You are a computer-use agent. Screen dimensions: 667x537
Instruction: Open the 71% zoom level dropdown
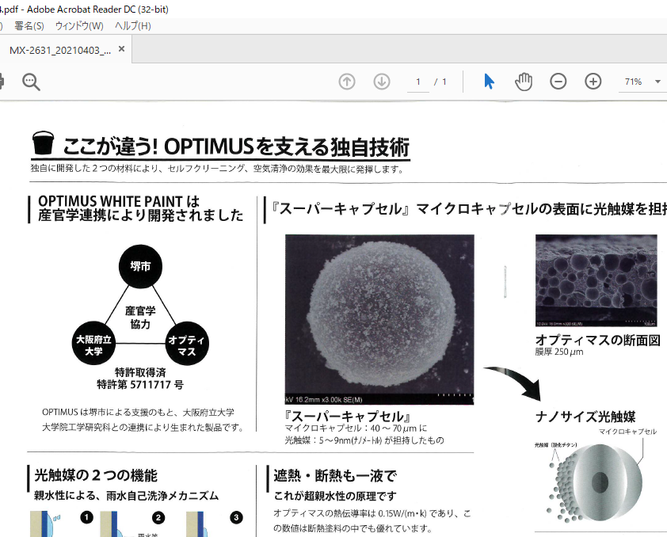coord(657,82)
